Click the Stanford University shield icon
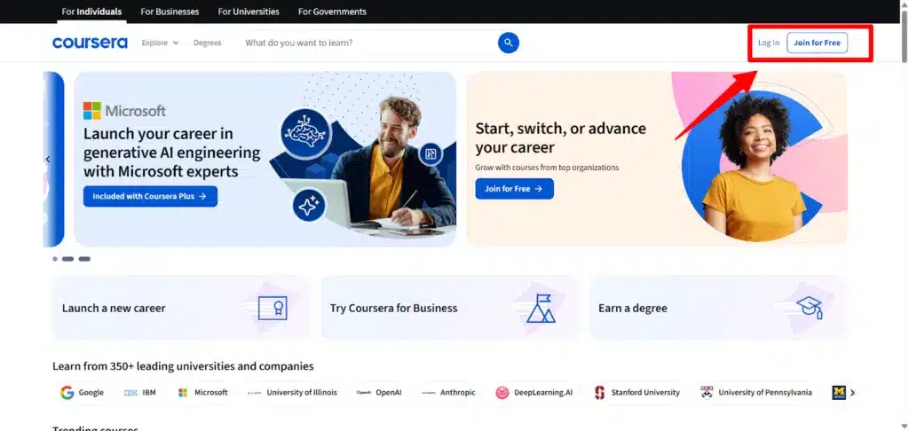This screenshot has height=431, width=909. (x=600, y=393)
